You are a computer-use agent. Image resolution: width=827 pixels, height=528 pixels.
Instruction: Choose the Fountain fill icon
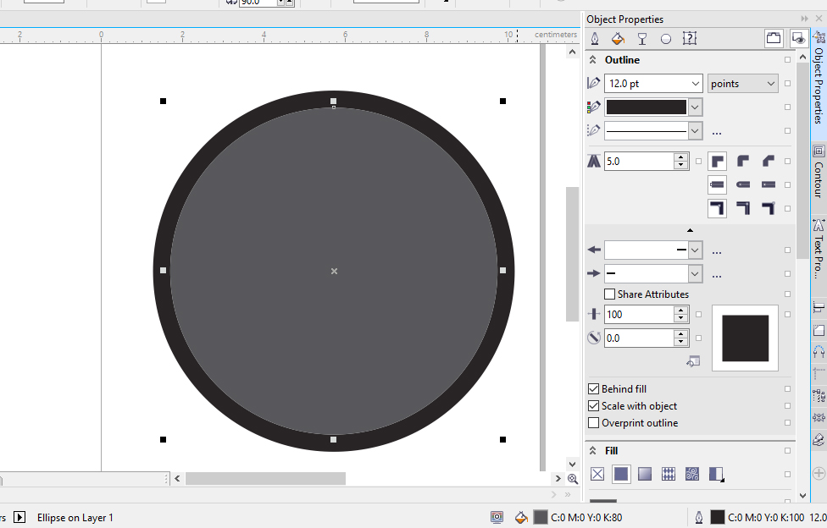pos(645,474)
